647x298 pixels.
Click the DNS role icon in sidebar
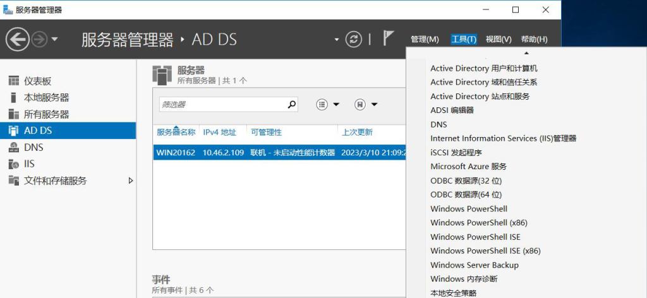[x=14, y=147]
